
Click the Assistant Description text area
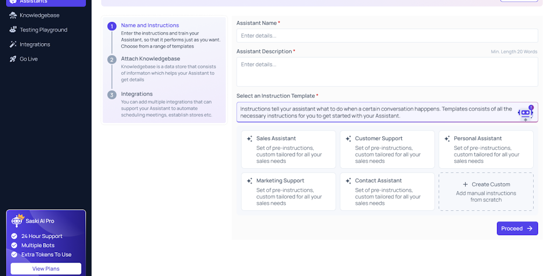[387, 72]
